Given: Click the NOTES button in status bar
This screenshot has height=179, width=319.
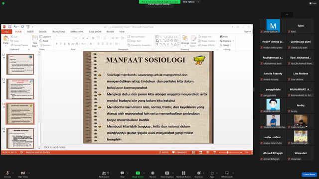Looking at the screenshot, I should (x=164, y=152).
